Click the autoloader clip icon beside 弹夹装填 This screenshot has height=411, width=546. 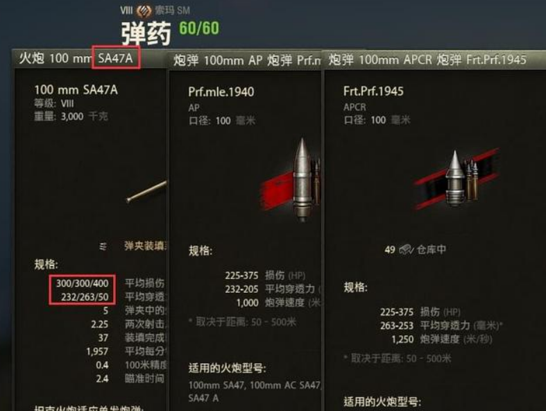tap(103, 246)
